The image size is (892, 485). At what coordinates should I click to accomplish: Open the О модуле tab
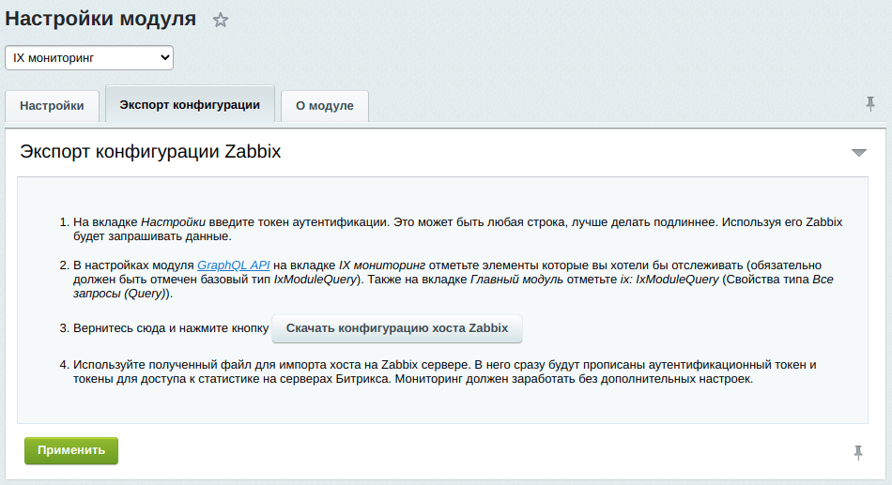tap(324, 106)
